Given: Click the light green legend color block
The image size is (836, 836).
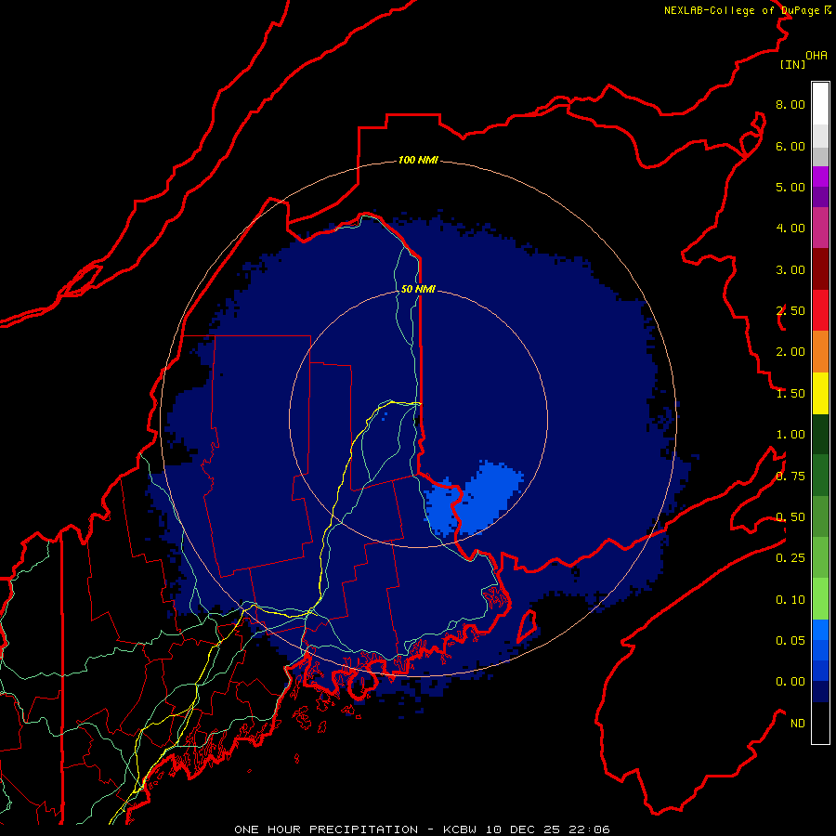Looking at the screenshot, I should tap(820, 599).
